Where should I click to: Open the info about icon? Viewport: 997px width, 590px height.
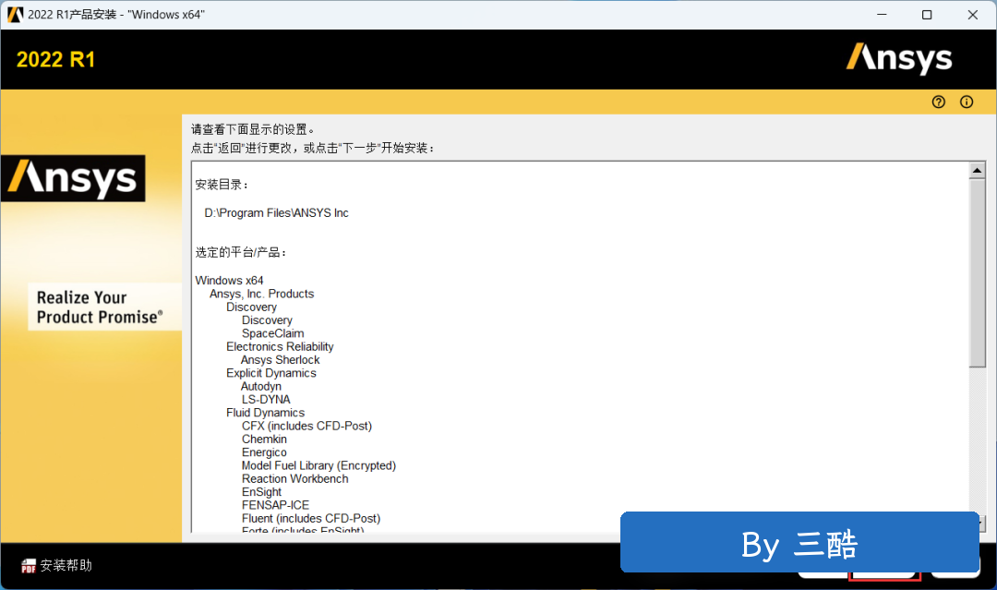point(967,102)
